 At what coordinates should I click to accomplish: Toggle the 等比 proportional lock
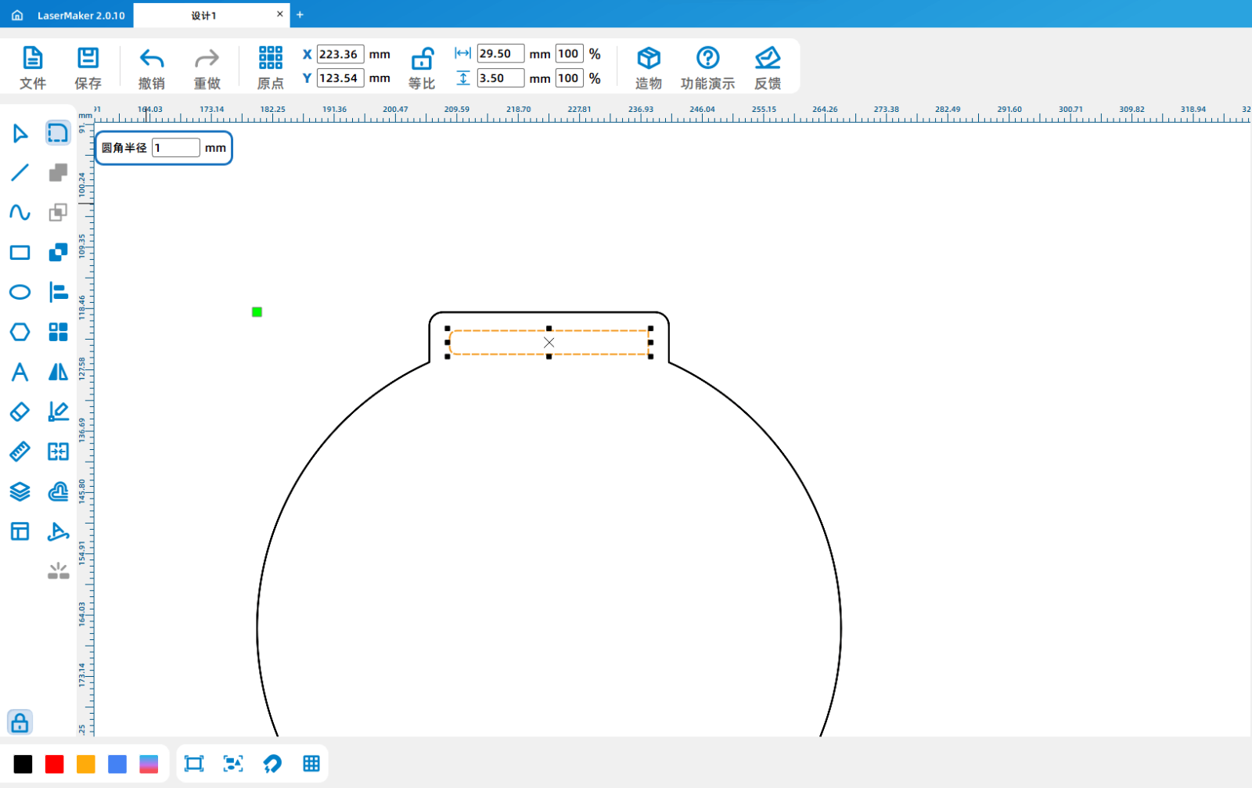tap(422, 67)
